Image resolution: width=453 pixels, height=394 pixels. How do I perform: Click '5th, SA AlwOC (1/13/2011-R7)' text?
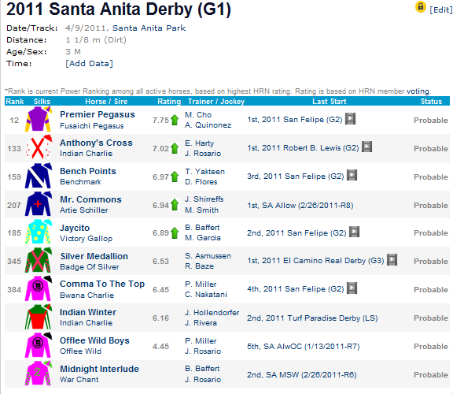(x=304, y=347)
